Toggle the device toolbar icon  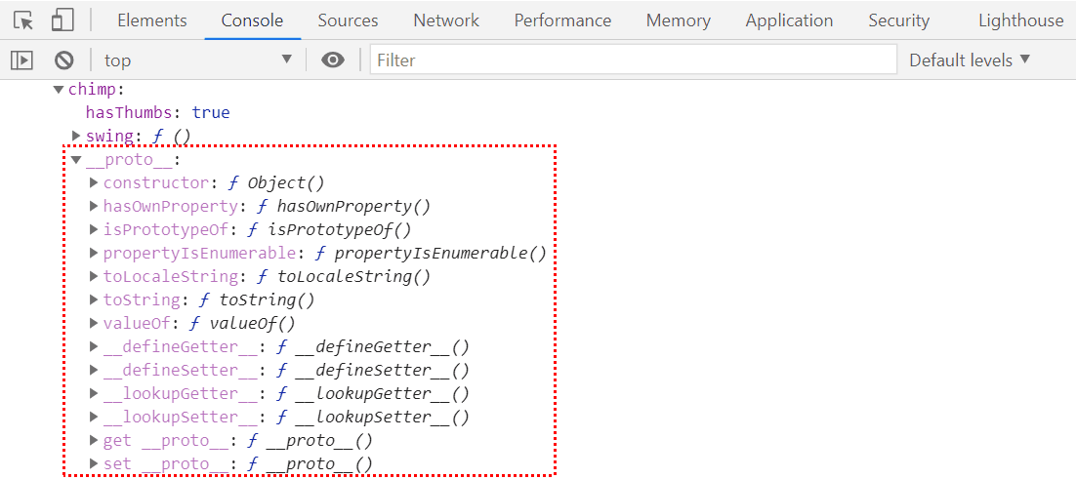pos(62,20)
